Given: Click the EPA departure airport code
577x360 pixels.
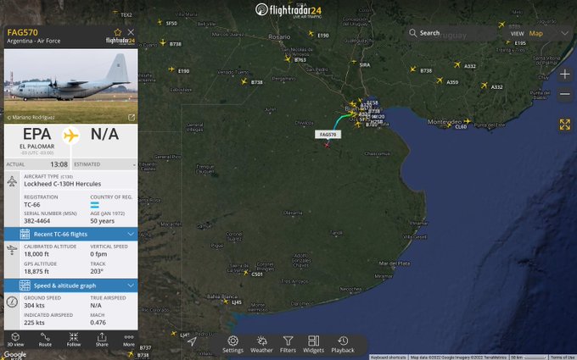Looking at the screenshot, I should click(x=36, y=134).
